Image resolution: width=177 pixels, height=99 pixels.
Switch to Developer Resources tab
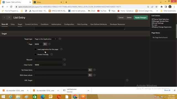click(117, 24)
